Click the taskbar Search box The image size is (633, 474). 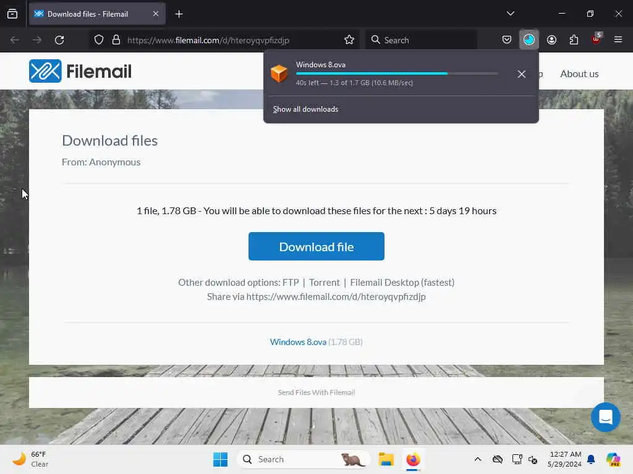[x=304, y=459]
